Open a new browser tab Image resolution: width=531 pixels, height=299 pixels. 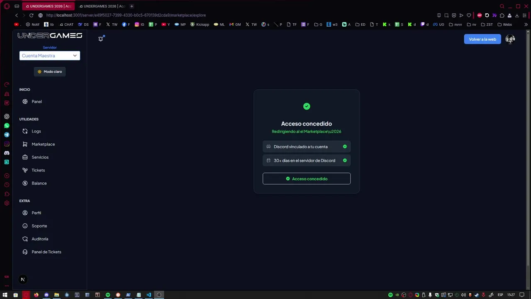[x=132, y=6]
